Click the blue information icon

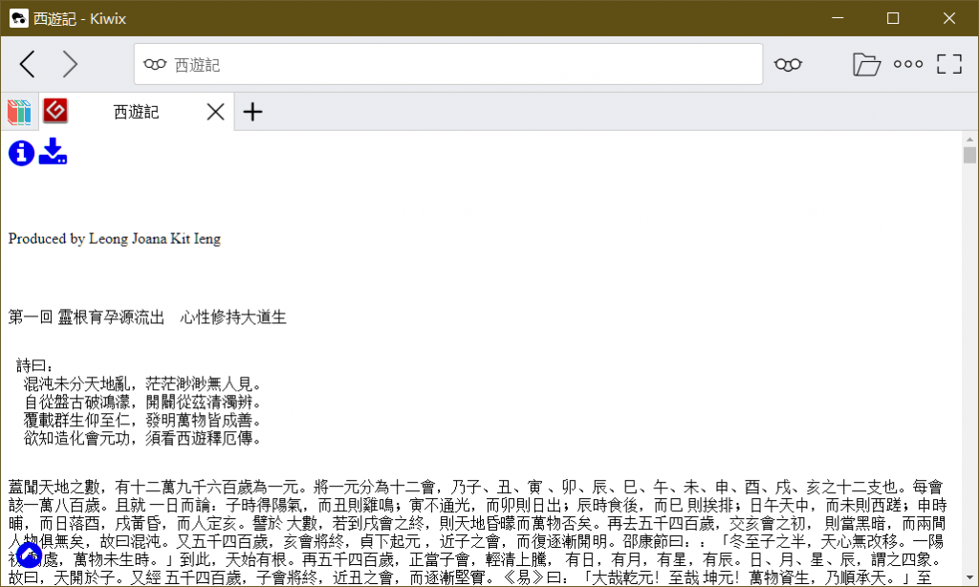click(x=21, y=153)
